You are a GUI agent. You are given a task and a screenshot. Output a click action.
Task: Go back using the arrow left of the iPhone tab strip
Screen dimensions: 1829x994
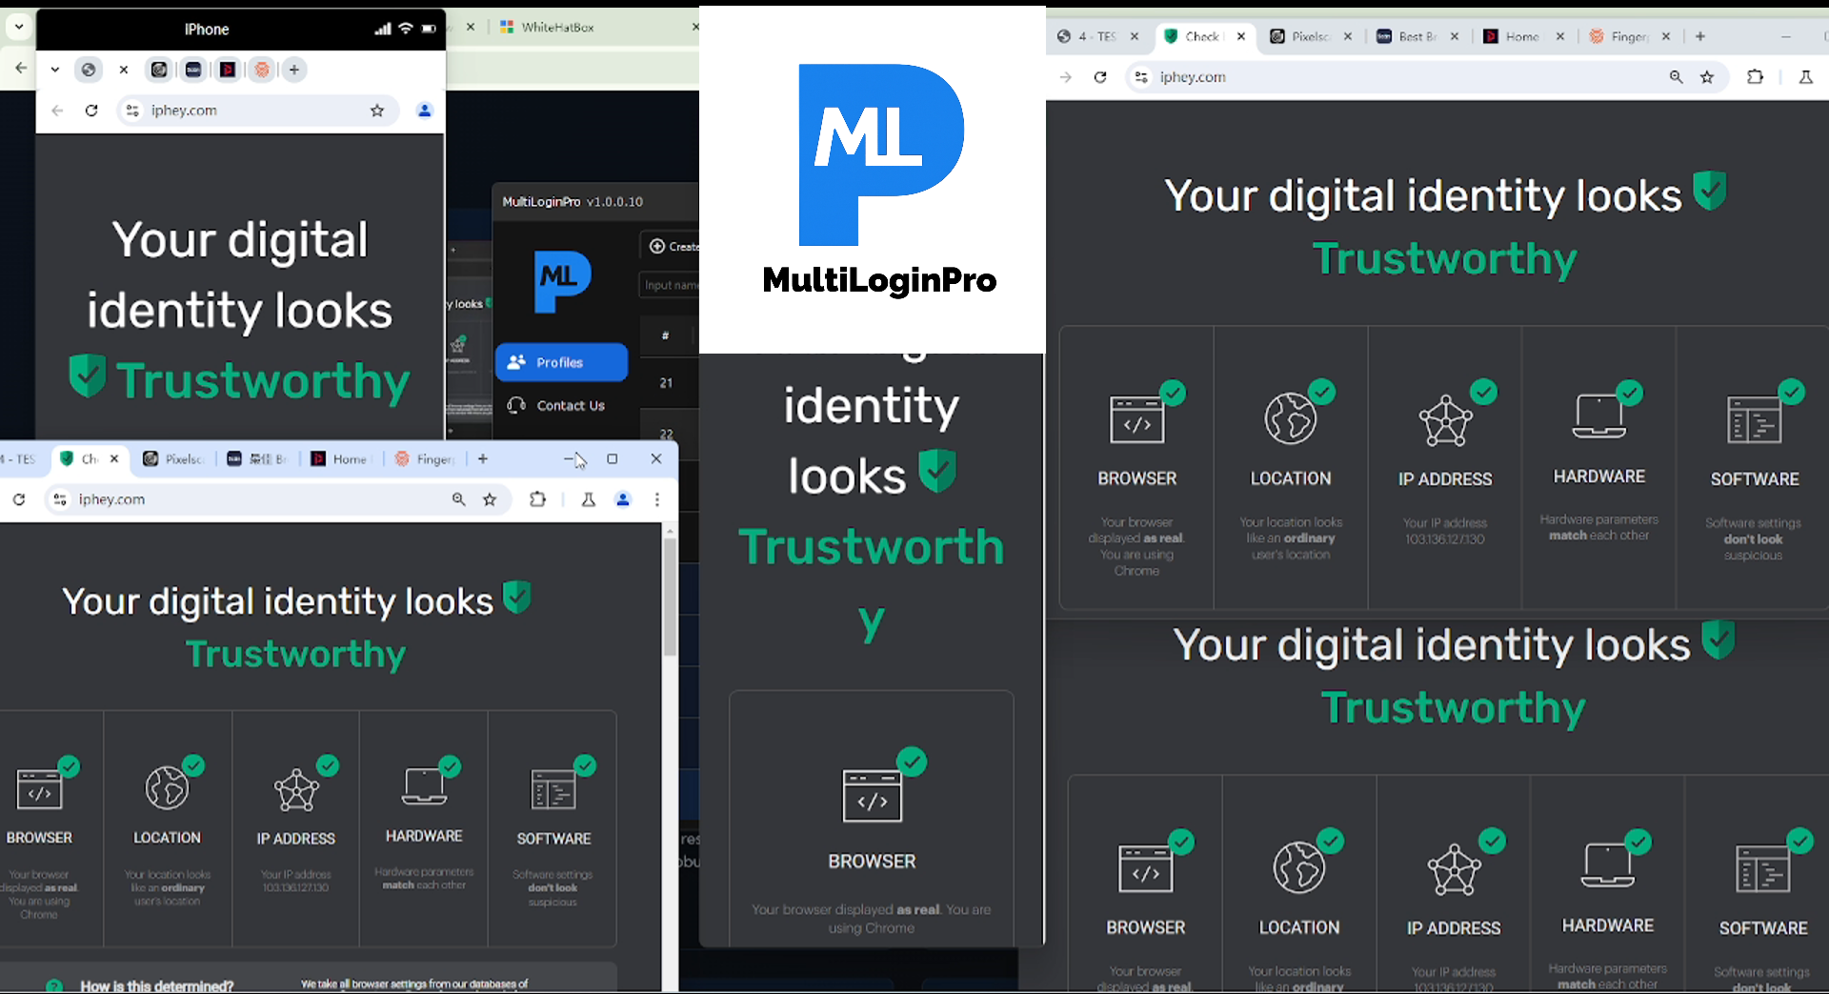[21, 68]
